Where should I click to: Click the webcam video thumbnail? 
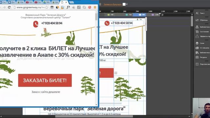click(x=201, y=108)
